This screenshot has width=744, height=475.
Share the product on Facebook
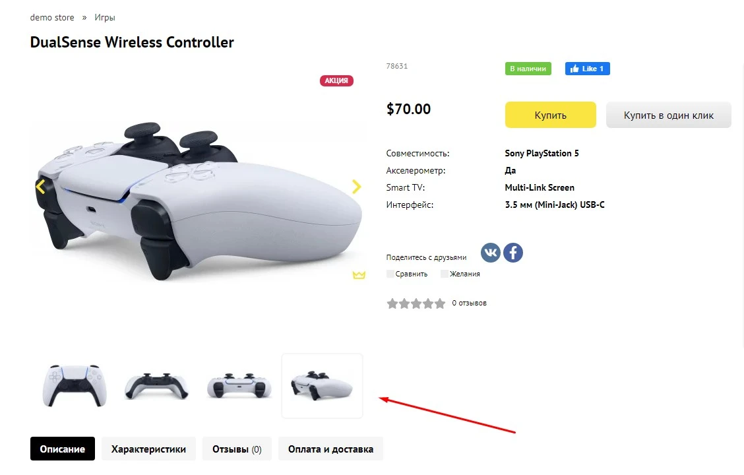(x=513, y=253)
